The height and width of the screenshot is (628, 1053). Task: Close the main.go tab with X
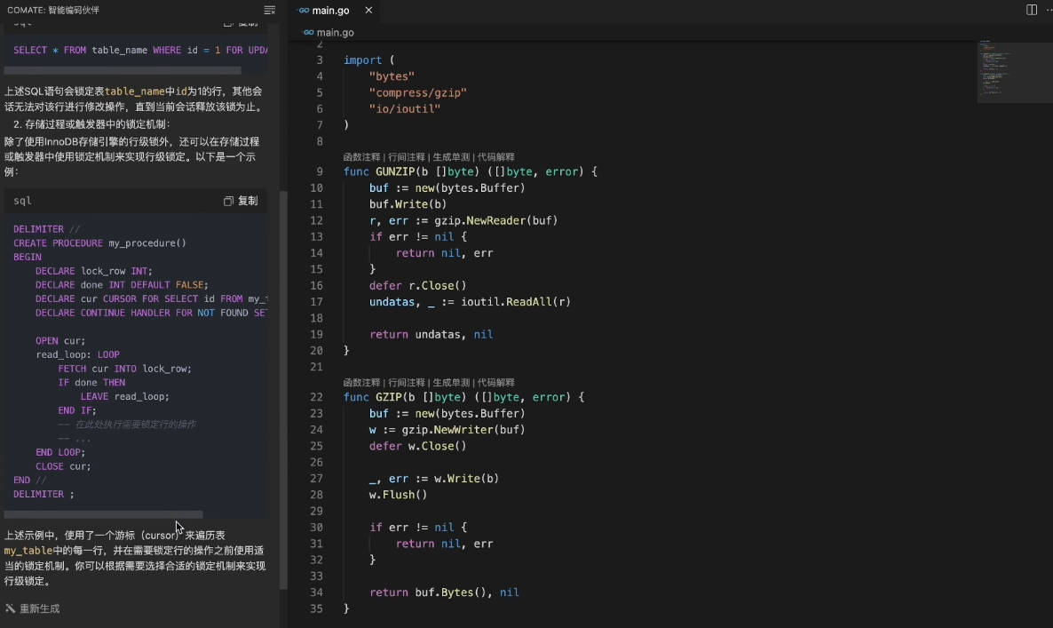point(365,11)
